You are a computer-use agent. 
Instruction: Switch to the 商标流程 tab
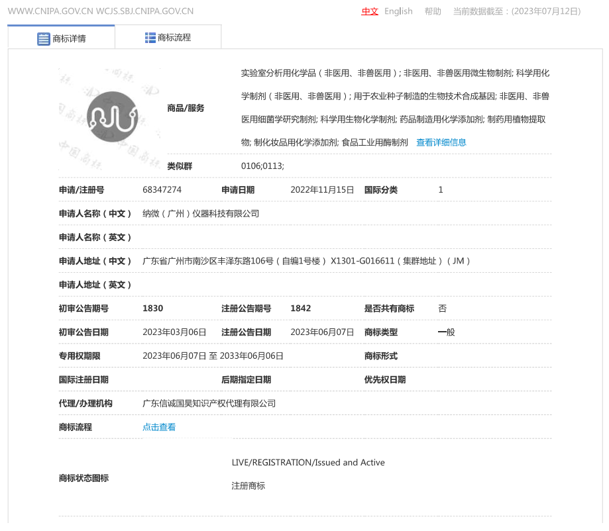(x=168, y=38)
